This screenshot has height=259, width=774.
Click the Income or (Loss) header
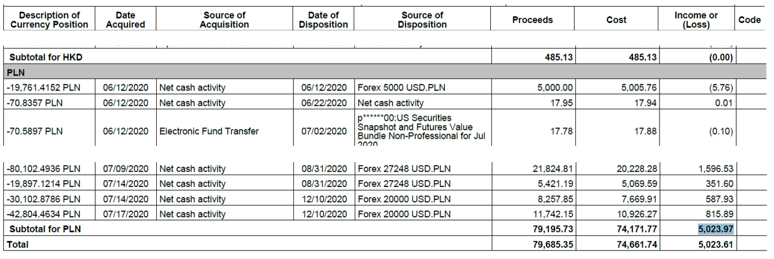[696, 20]
